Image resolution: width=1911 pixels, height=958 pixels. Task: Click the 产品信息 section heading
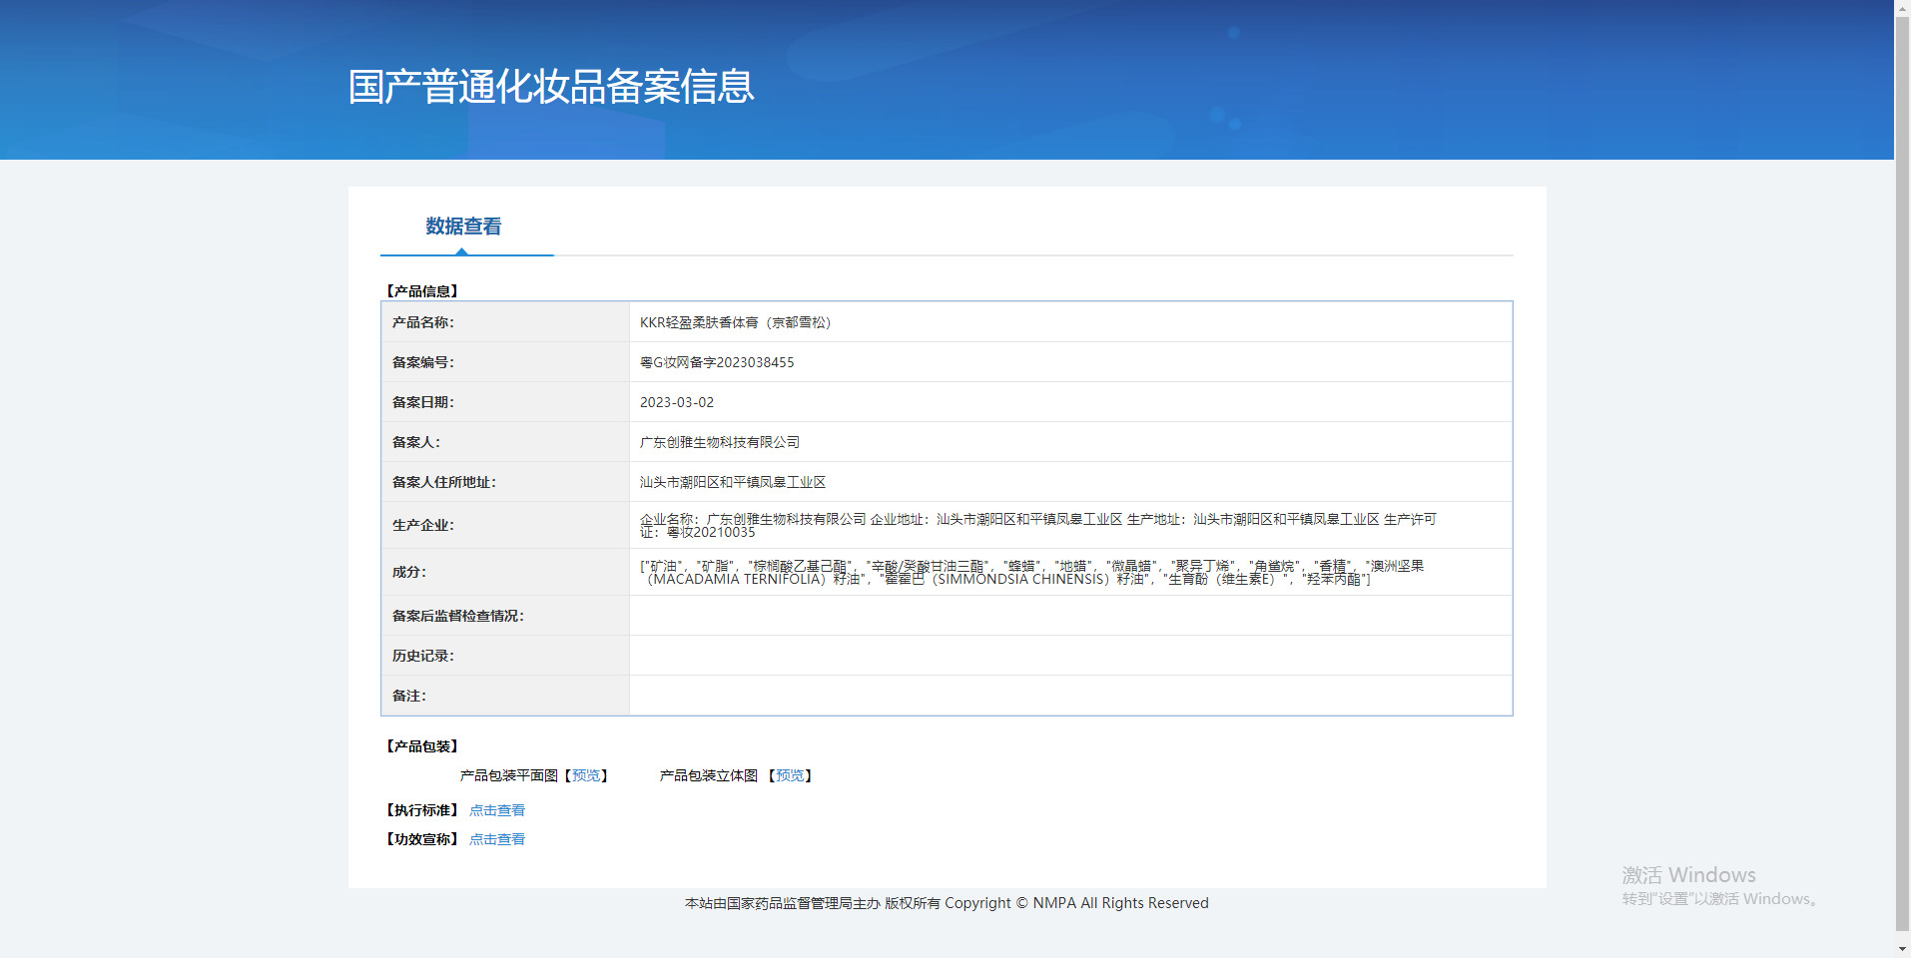422,291
